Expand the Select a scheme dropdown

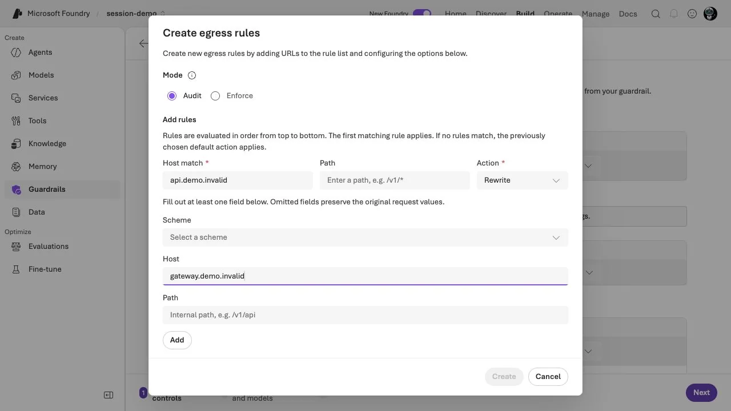[365, 237]
